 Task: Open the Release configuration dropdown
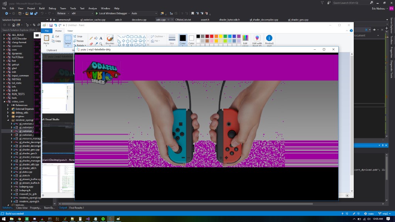pos(62,13)
